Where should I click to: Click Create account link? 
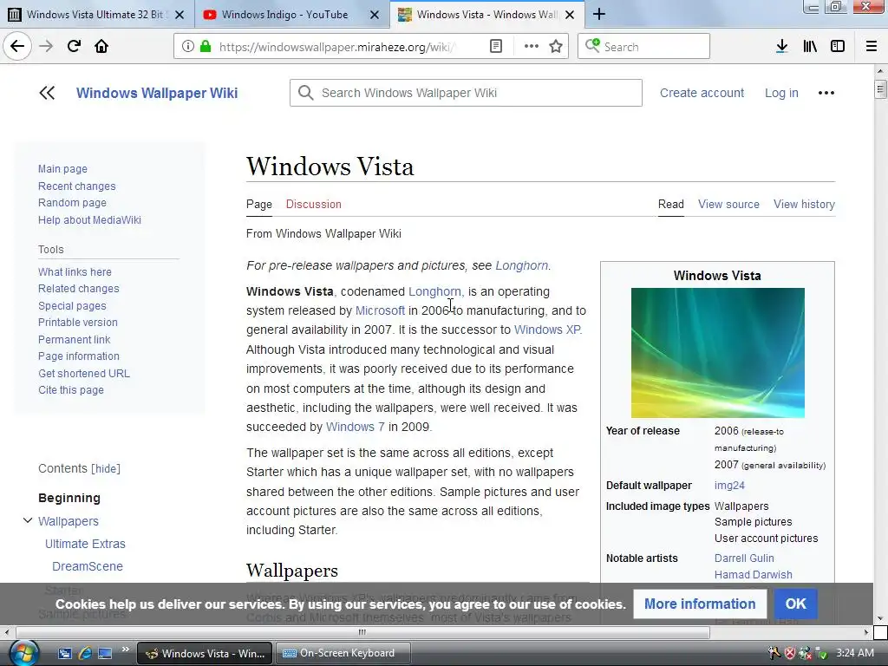(702, 93)
